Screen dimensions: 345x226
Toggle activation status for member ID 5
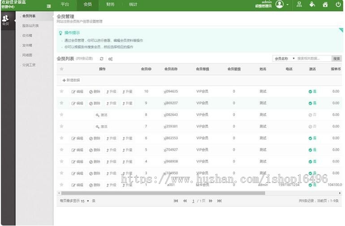point(312,150)
